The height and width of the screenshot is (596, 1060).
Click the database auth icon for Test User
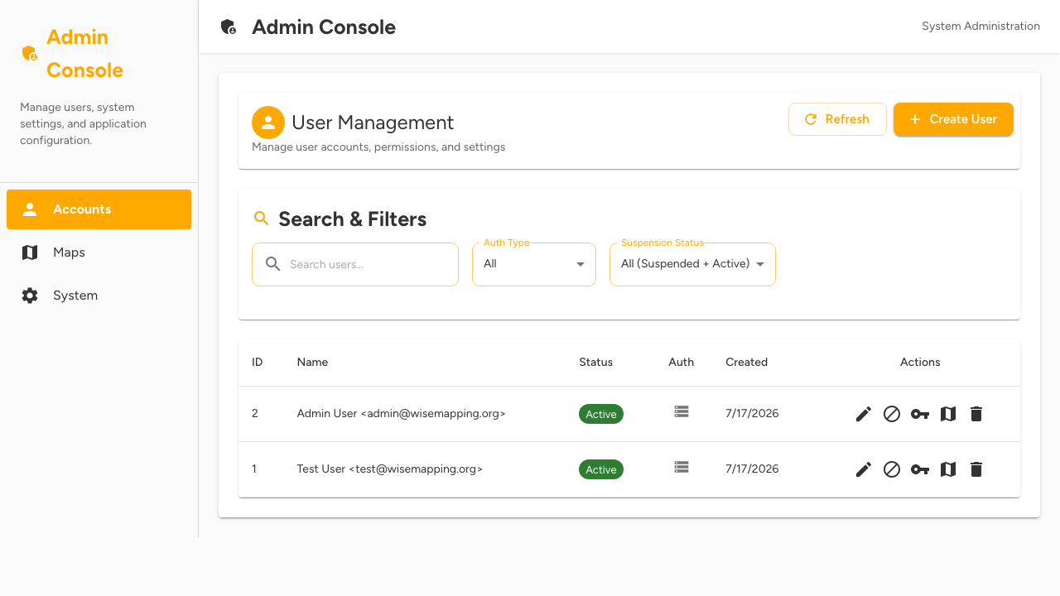pyautogui.click(x=682, y=467)
